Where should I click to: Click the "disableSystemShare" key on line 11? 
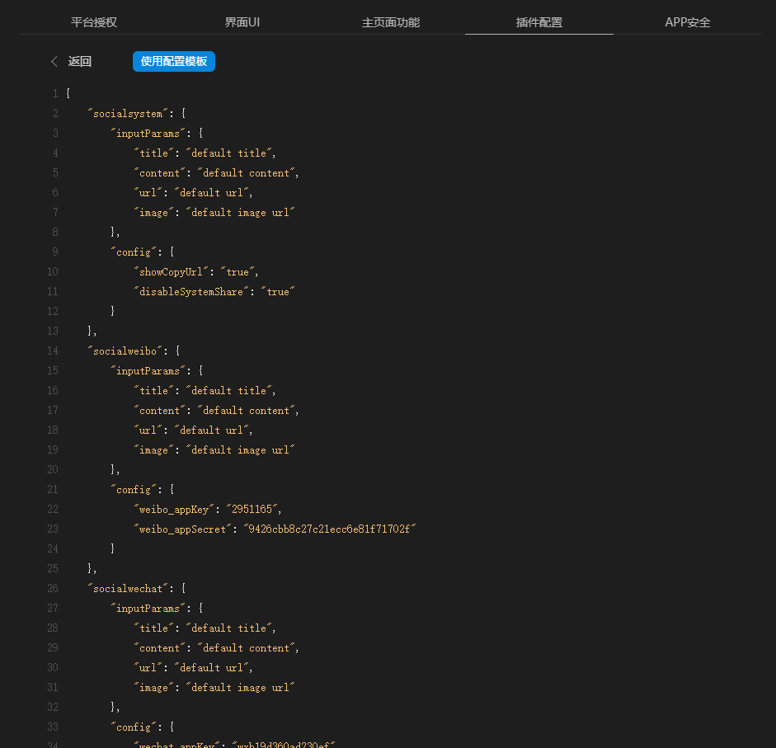(x=191, y=292)
